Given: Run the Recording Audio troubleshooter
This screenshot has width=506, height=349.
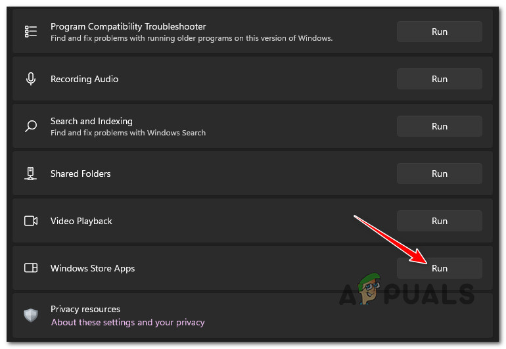Looking at the screenshot, I should click(x=439, y=79).
